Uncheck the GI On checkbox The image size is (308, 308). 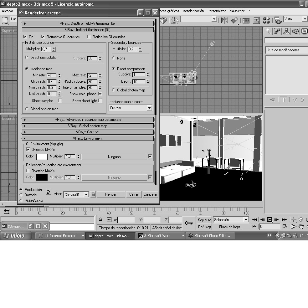coord(25,37)
